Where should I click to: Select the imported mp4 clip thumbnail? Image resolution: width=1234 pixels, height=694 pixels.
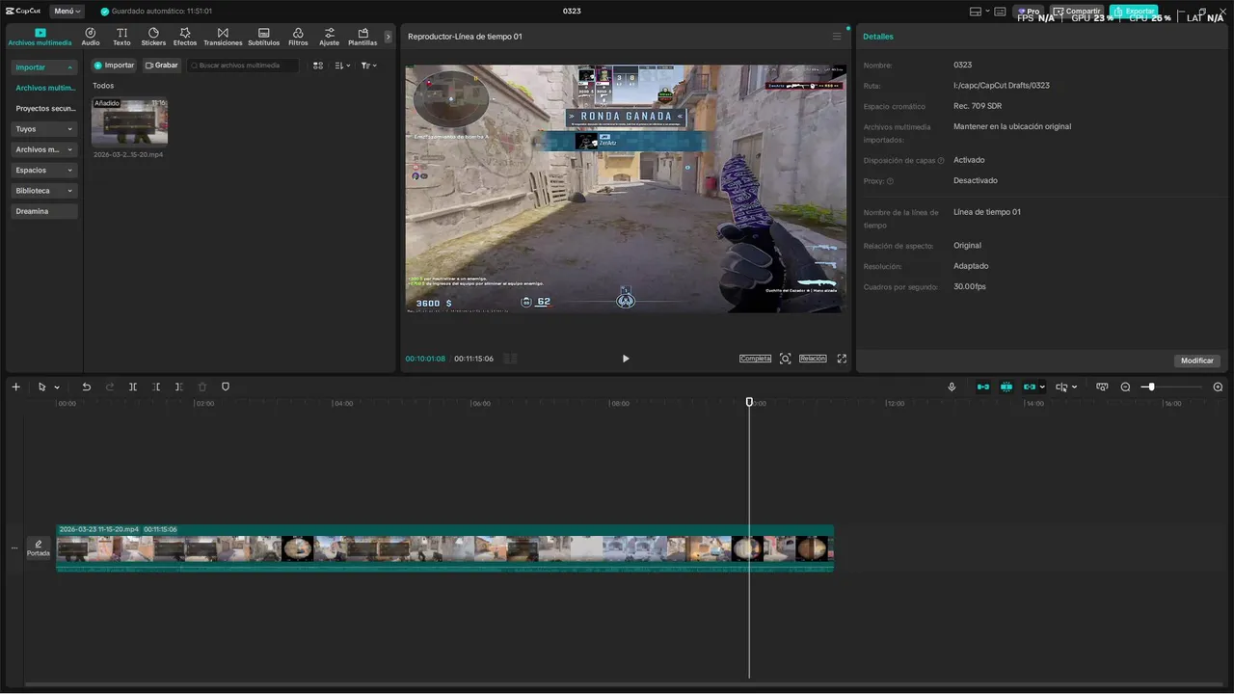pos(129,121)
